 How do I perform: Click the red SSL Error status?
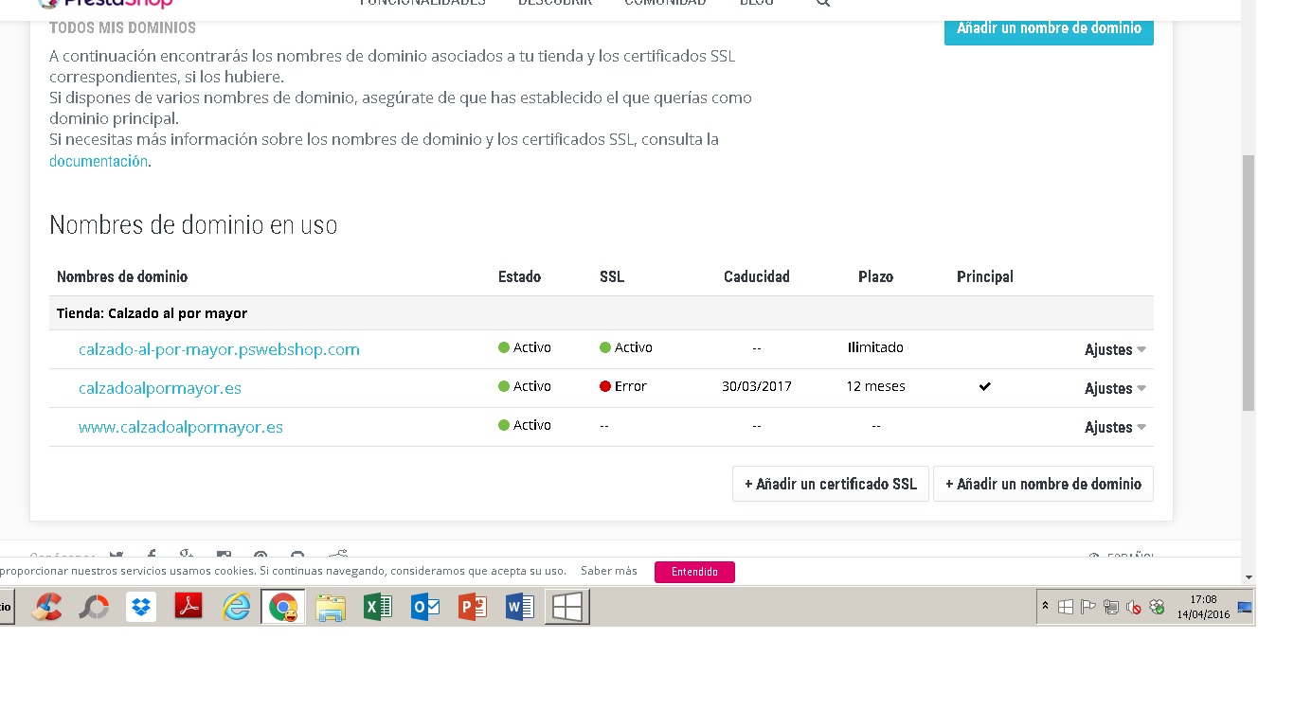(x=623, y=386)
